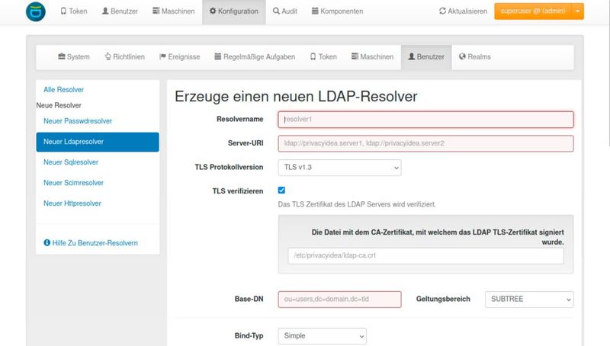This screenshot has height=346, width=610.
Task: Open Alle Resolver list
Action: pyautogui.click(x=64, y=89)
